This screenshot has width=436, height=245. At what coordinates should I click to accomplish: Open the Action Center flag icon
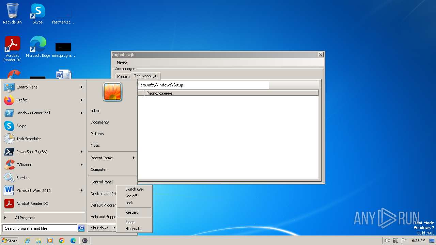[404, 241]
